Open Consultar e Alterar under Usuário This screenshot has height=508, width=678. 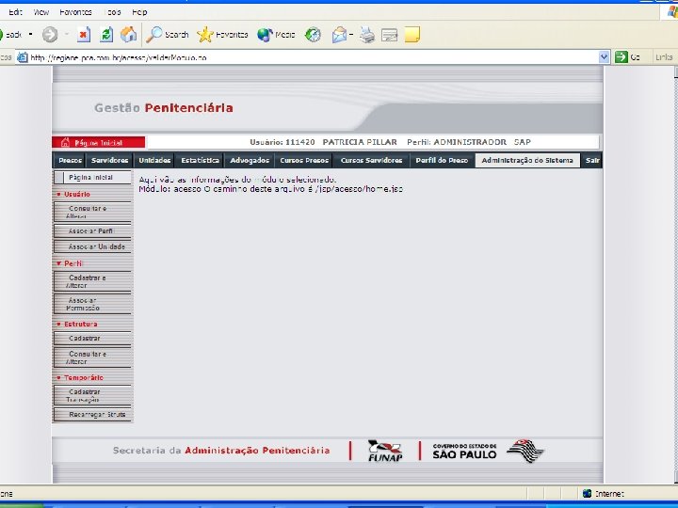click(92, 212)
